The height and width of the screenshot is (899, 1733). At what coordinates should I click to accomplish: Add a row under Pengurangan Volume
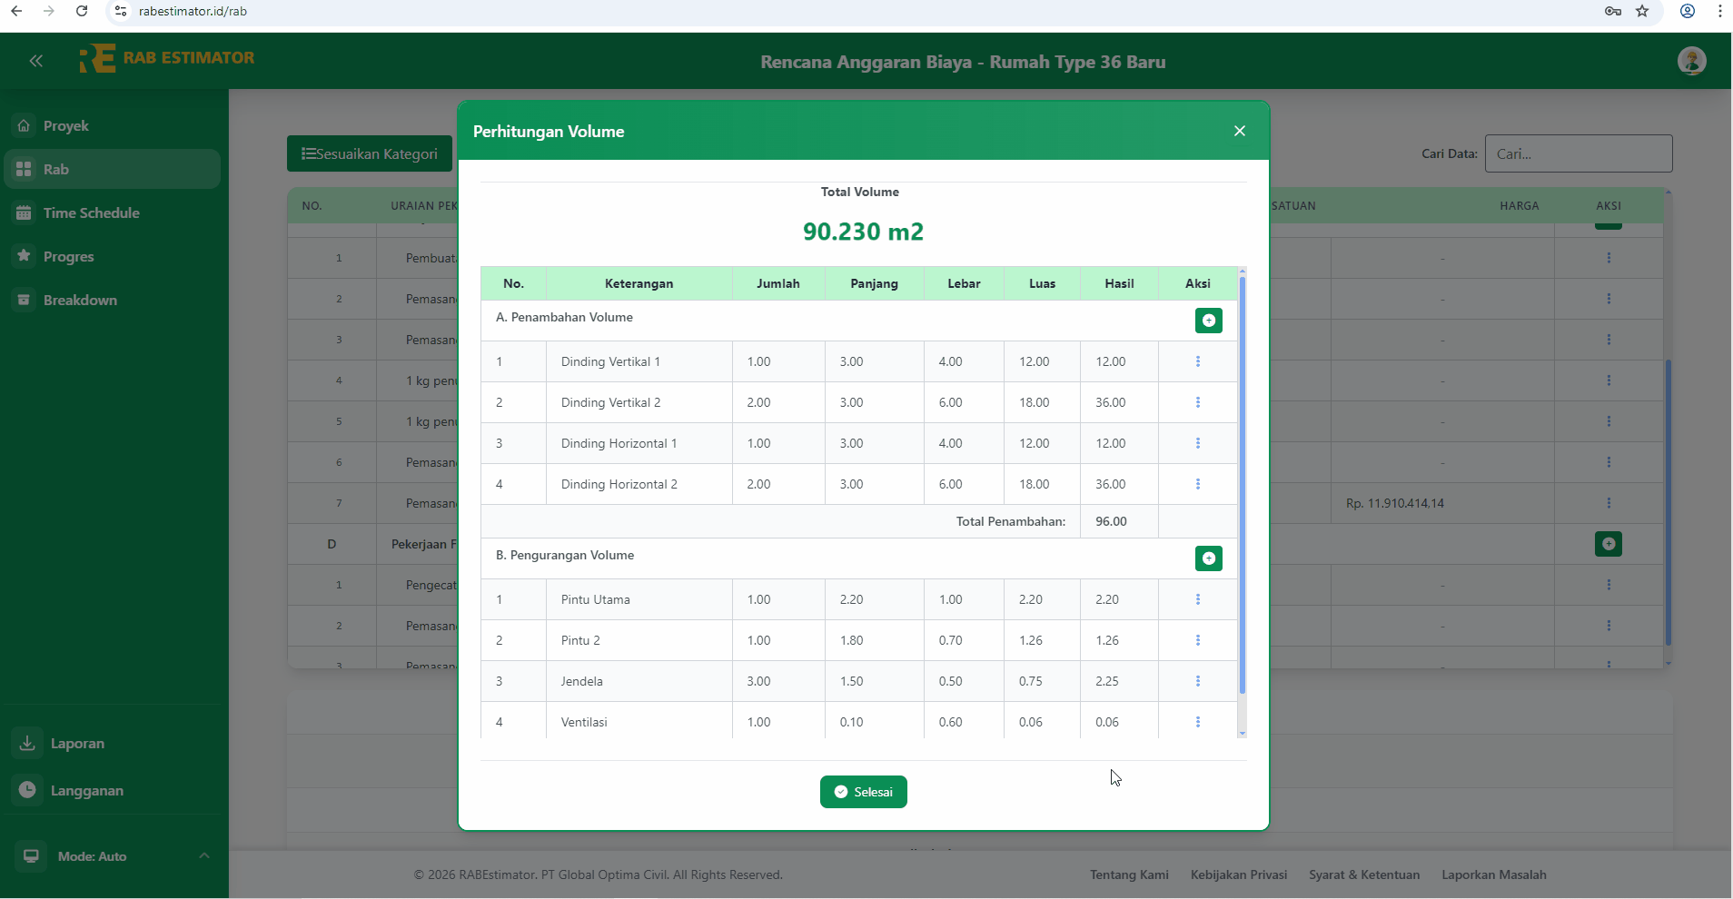[1208, 558]
